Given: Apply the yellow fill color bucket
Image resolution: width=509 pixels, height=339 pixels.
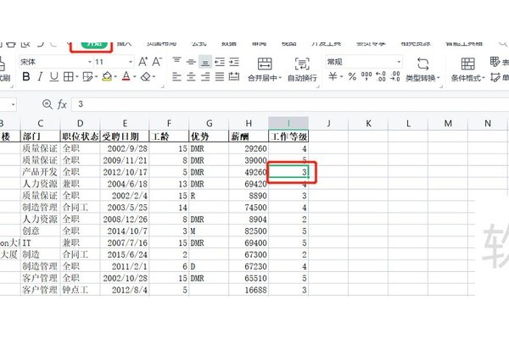Looking at the screenshot, I should (107, 77).
